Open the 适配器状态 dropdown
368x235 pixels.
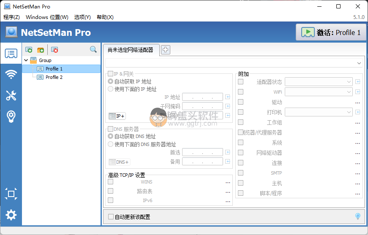[x=319, y=81]
